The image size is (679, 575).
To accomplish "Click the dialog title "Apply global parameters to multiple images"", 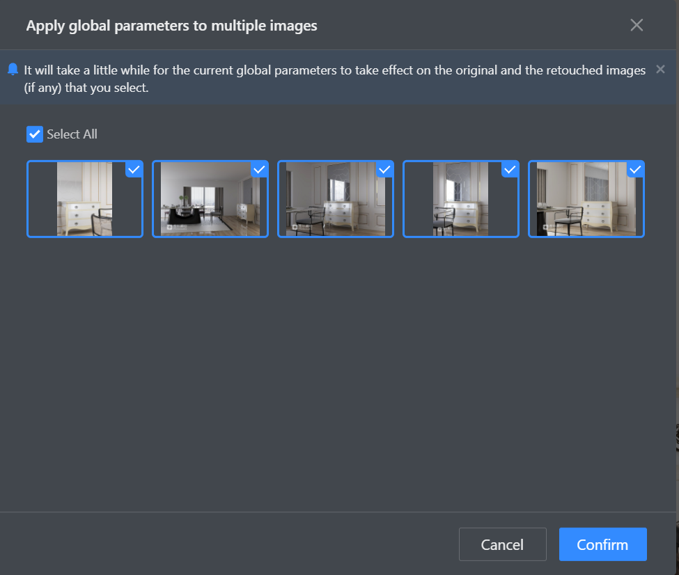I will pos(171,26).
